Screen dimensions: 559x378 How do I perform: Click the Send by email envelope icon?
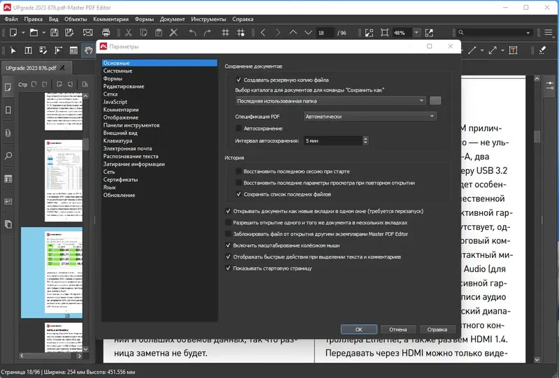tap(88, 33)
